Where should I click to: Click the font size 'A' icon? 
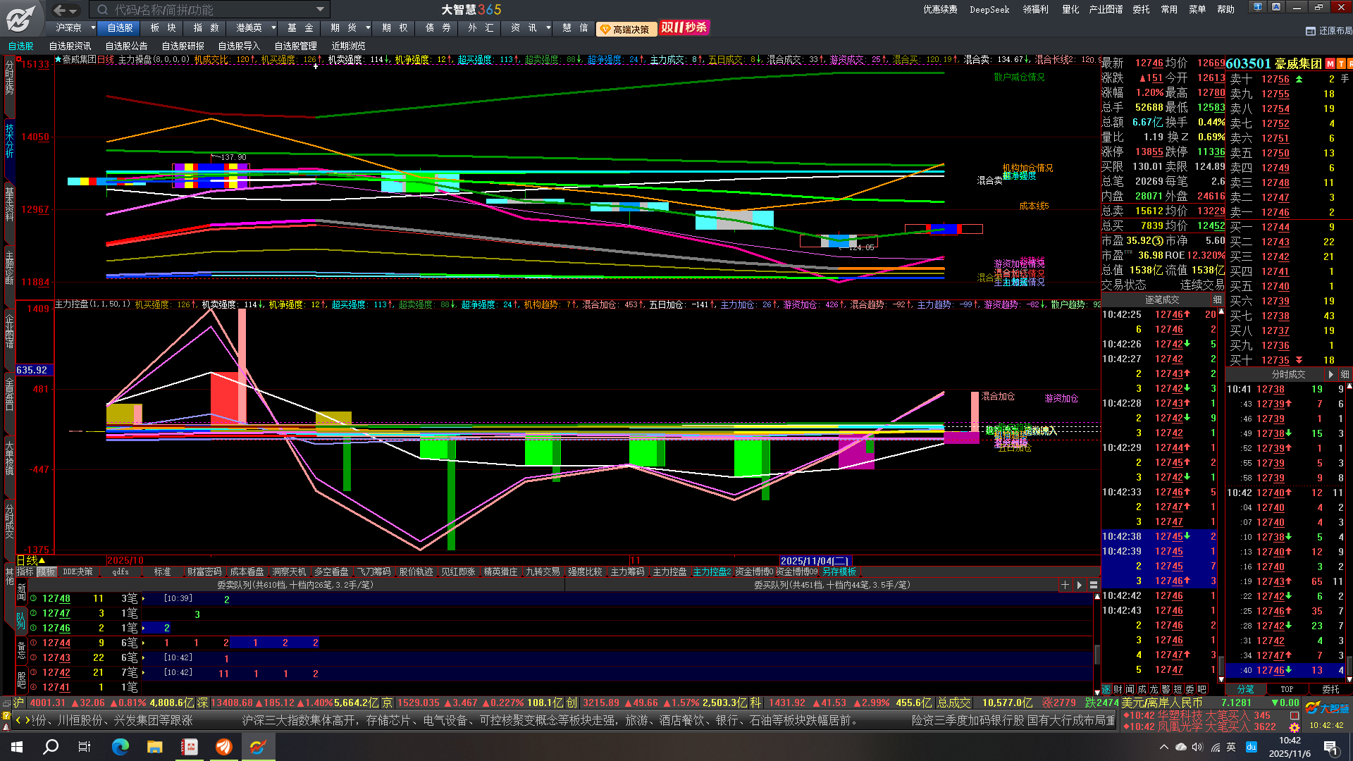[x=1276, y=7]
